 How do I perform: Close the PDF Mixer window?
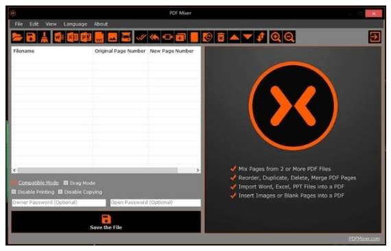374,14
